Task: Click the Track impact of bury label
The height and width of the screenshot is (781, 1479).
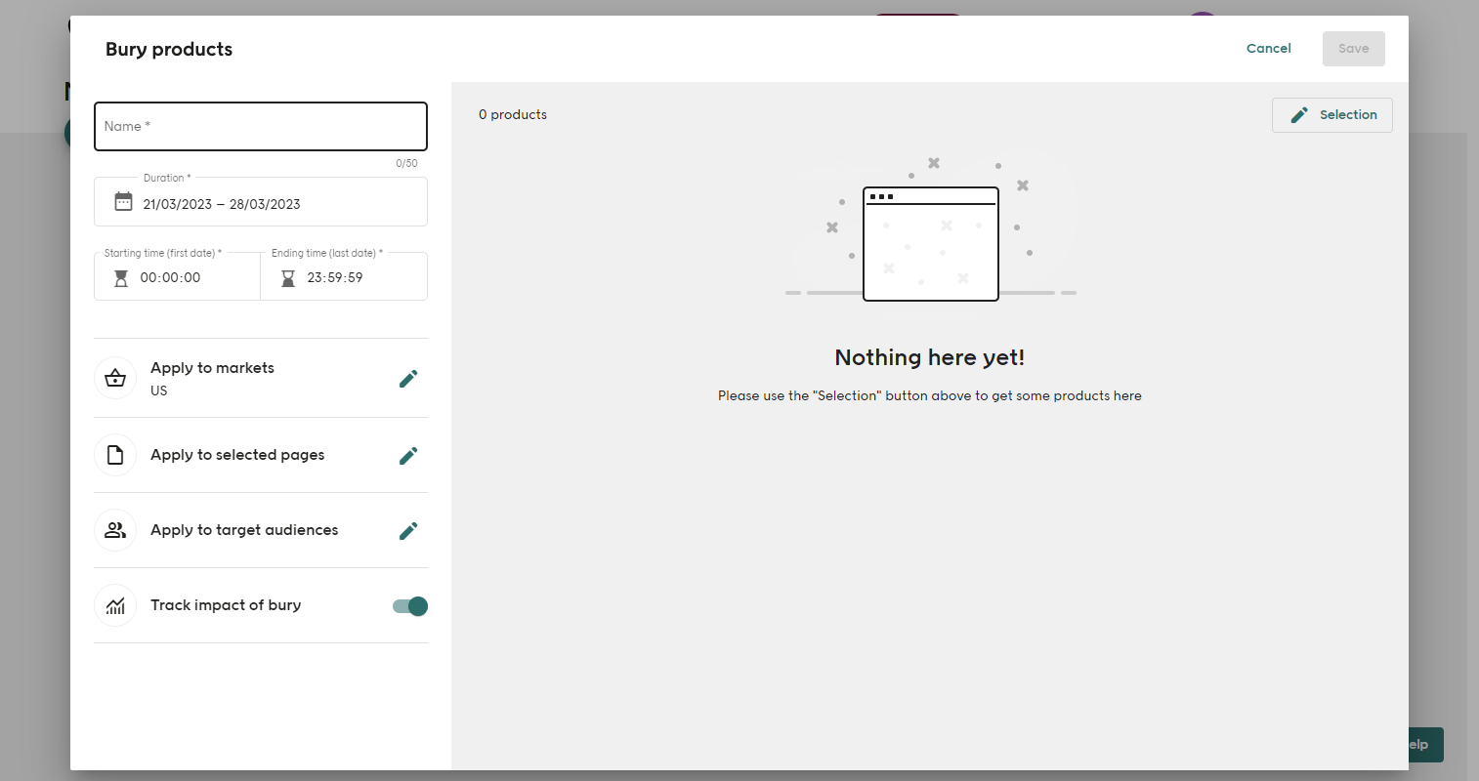Action: [x=226, y=605]
